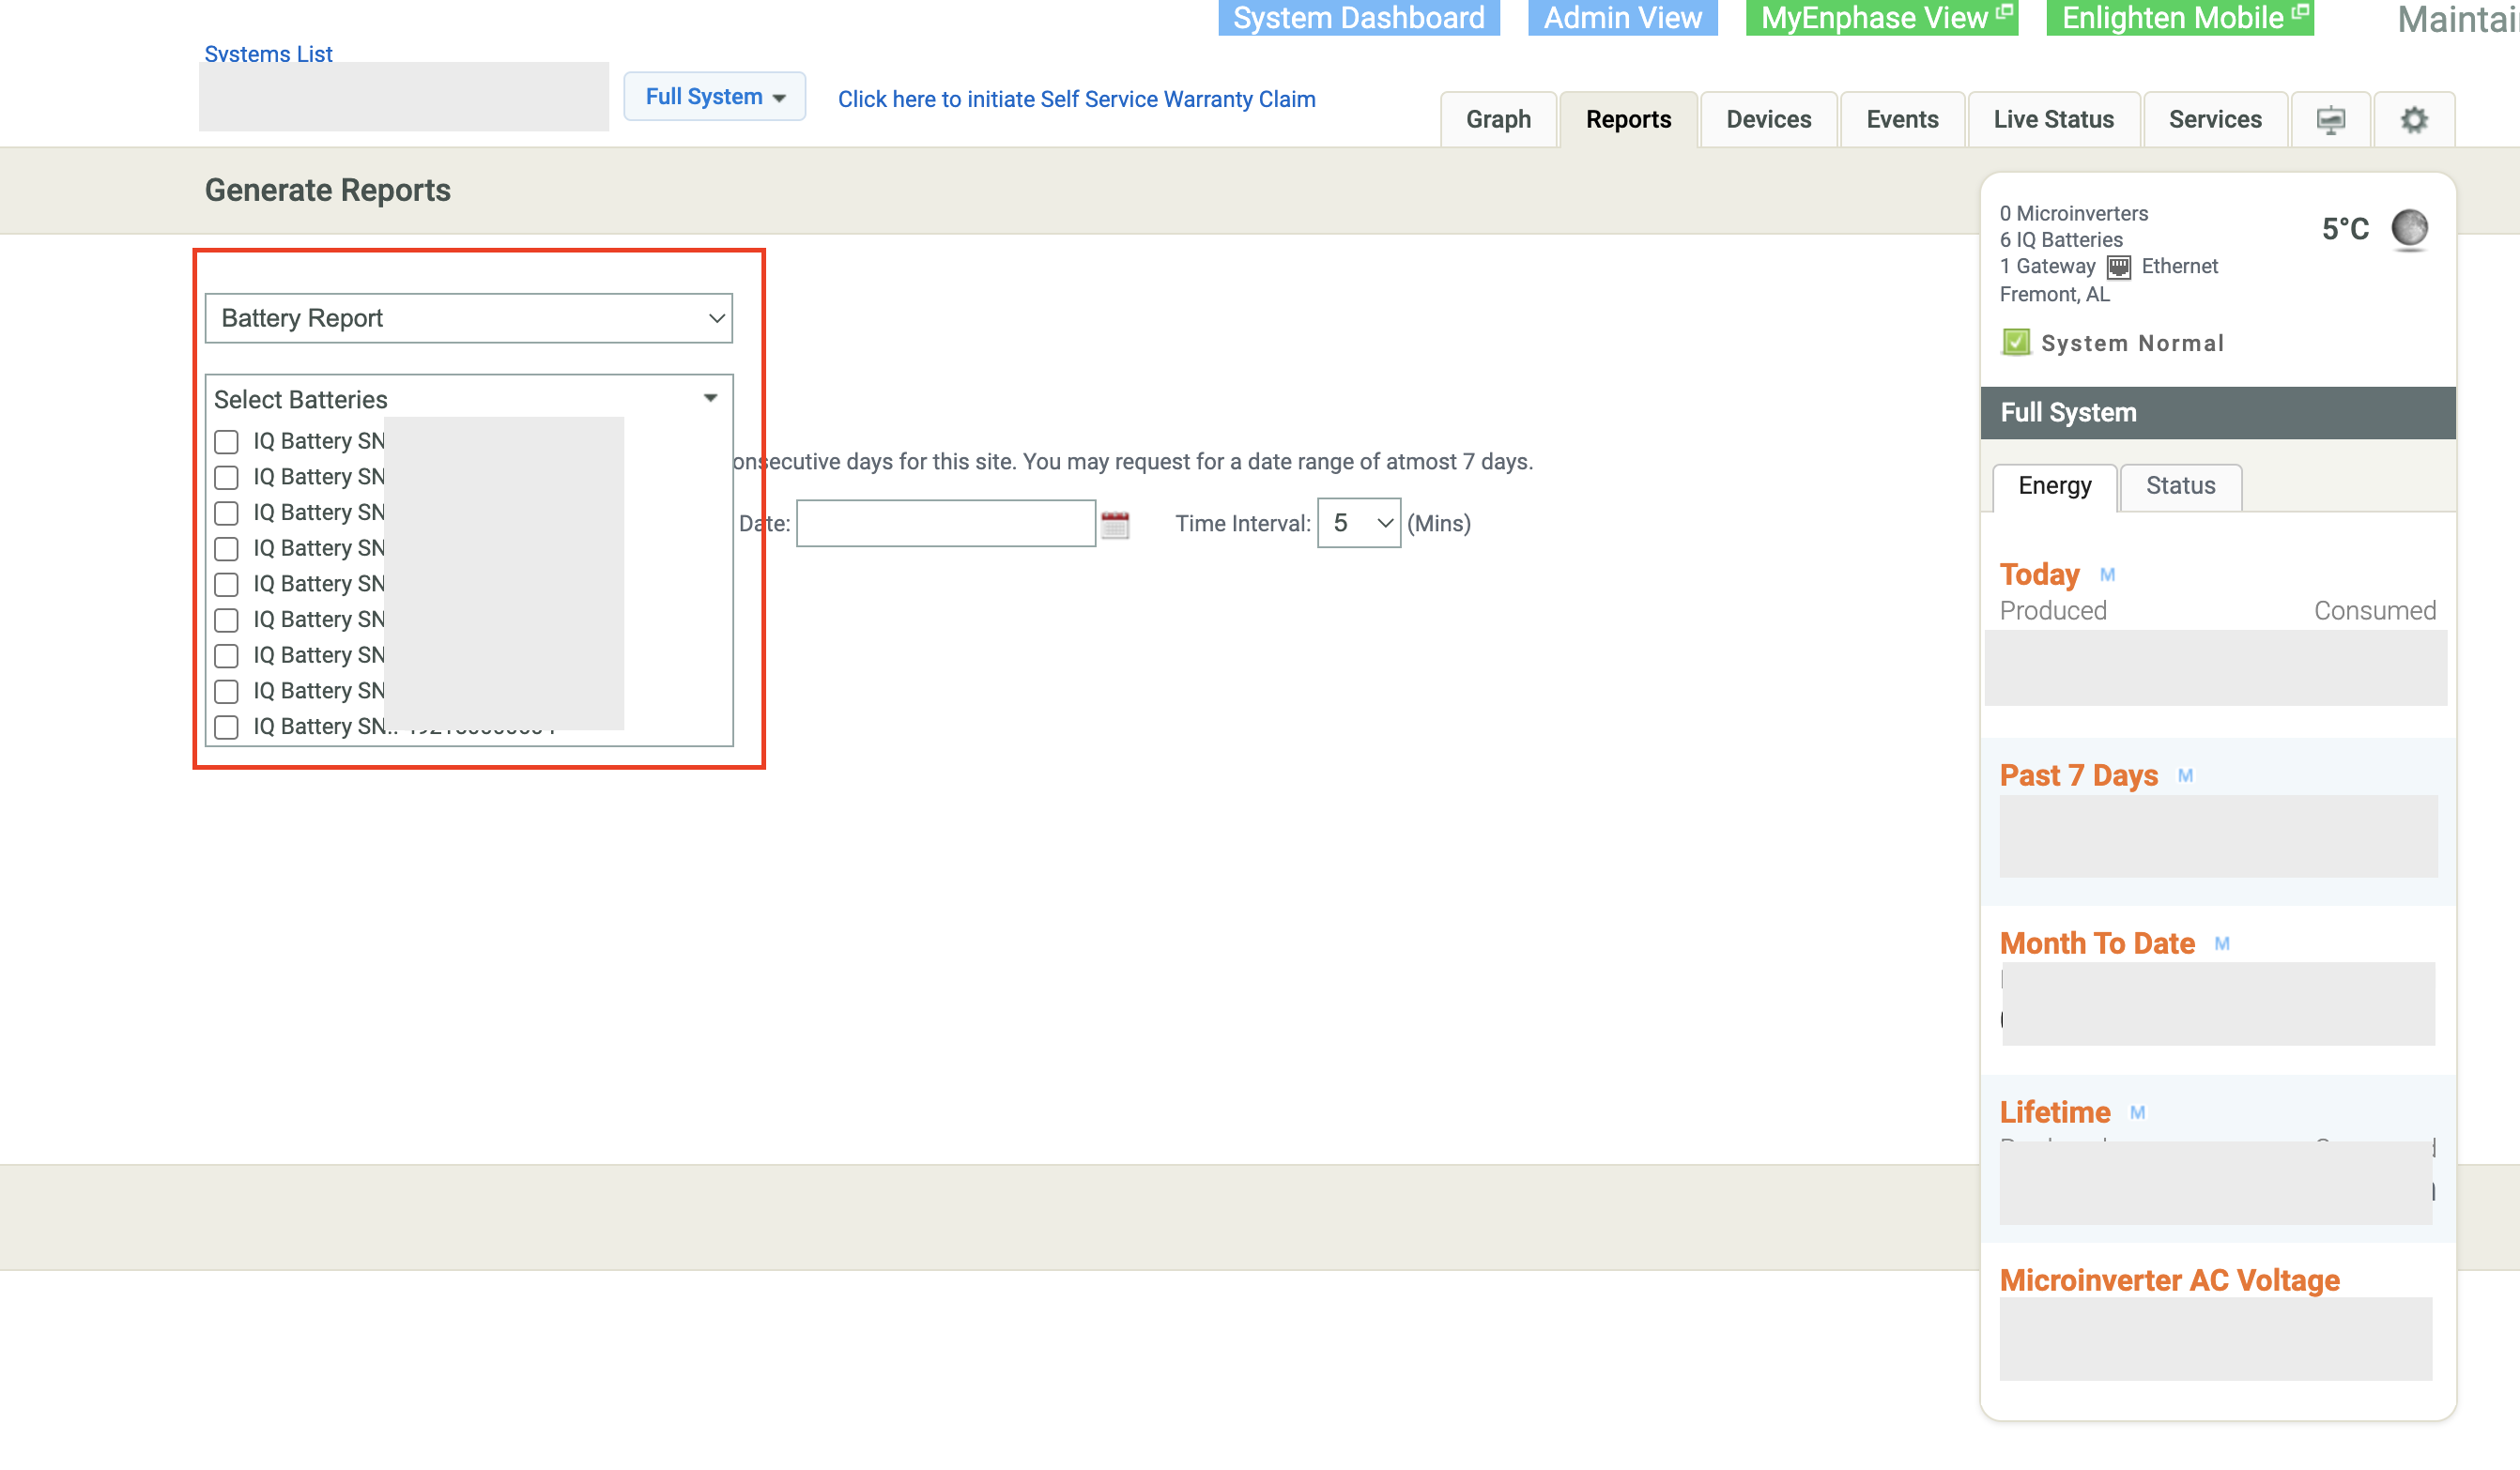2520x1470 pixels.
Task: Click the M marker beside Past 7 Days
Action: click(2185, 776)
